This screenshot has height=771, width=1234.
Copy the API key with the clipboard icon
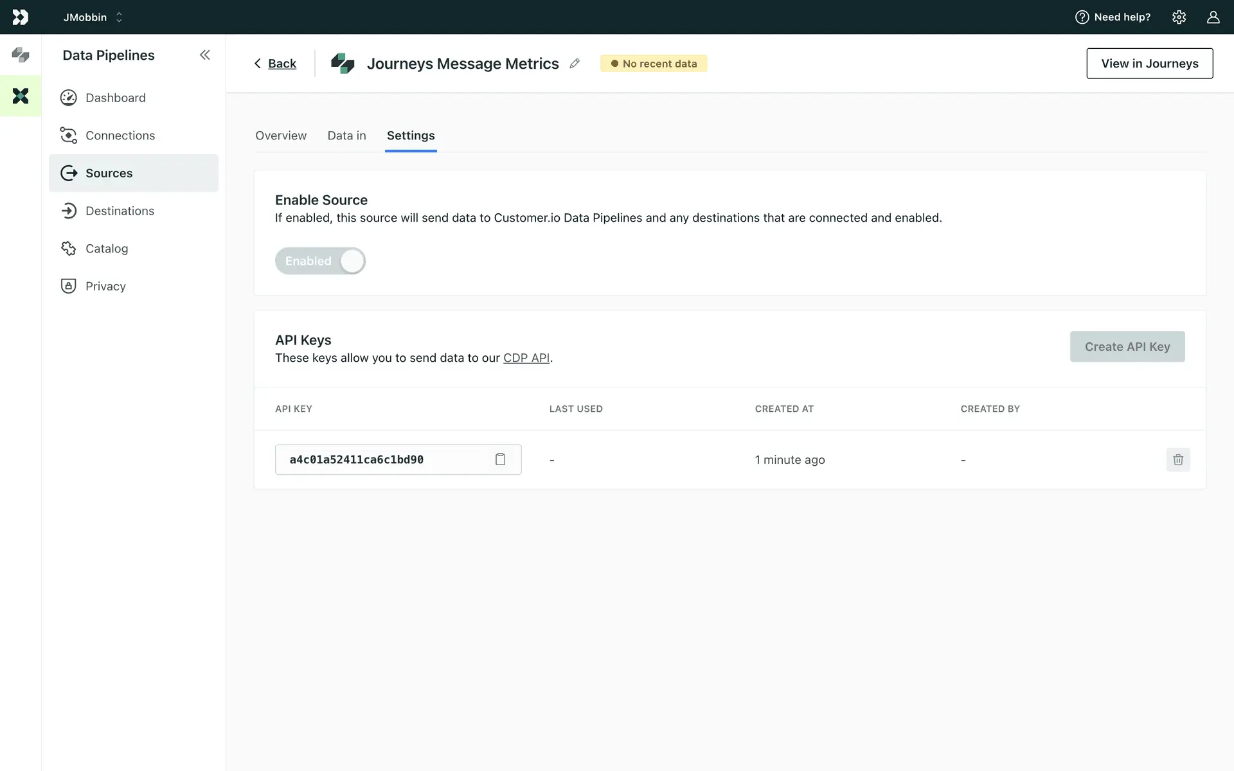point(500,459)
